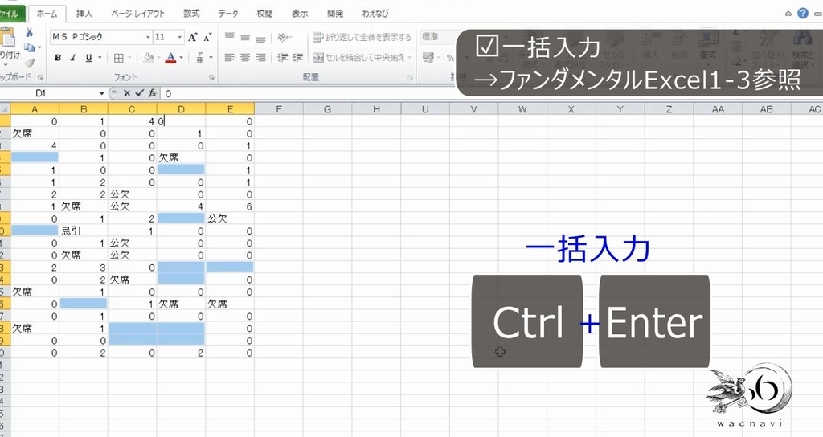The width and height of the screenshot is (823, 437).
Task: Toggle Underline formatting
Action: [x=88, y=58]
